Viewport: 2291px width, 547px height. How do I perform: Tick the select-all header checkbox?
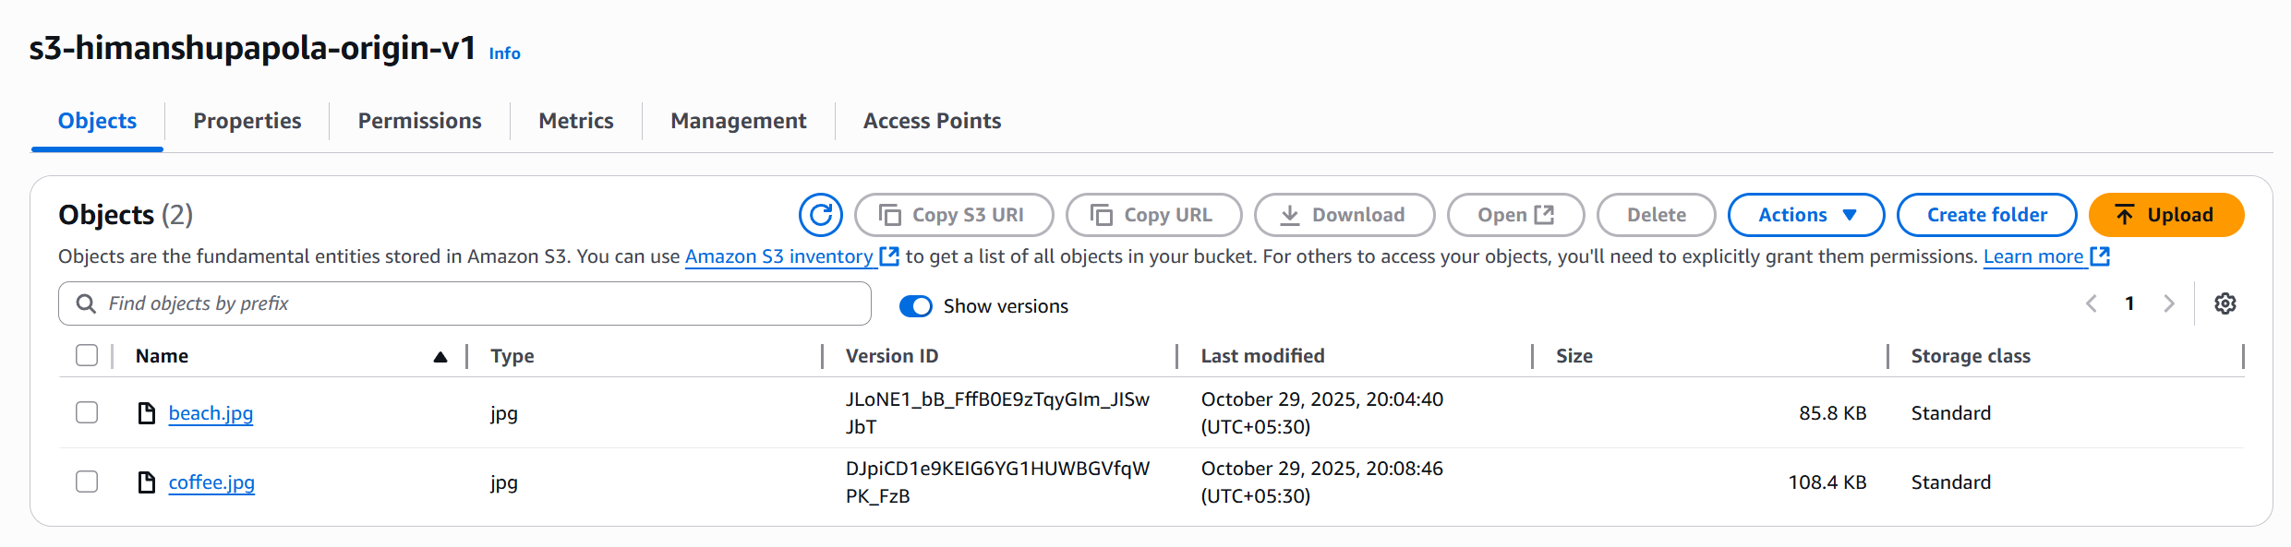(87, 355)
